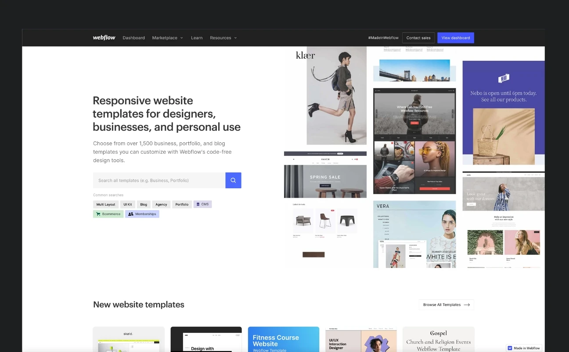
Task: Expand the Marketplace dropdown chevron
Action: coord(181,38)
